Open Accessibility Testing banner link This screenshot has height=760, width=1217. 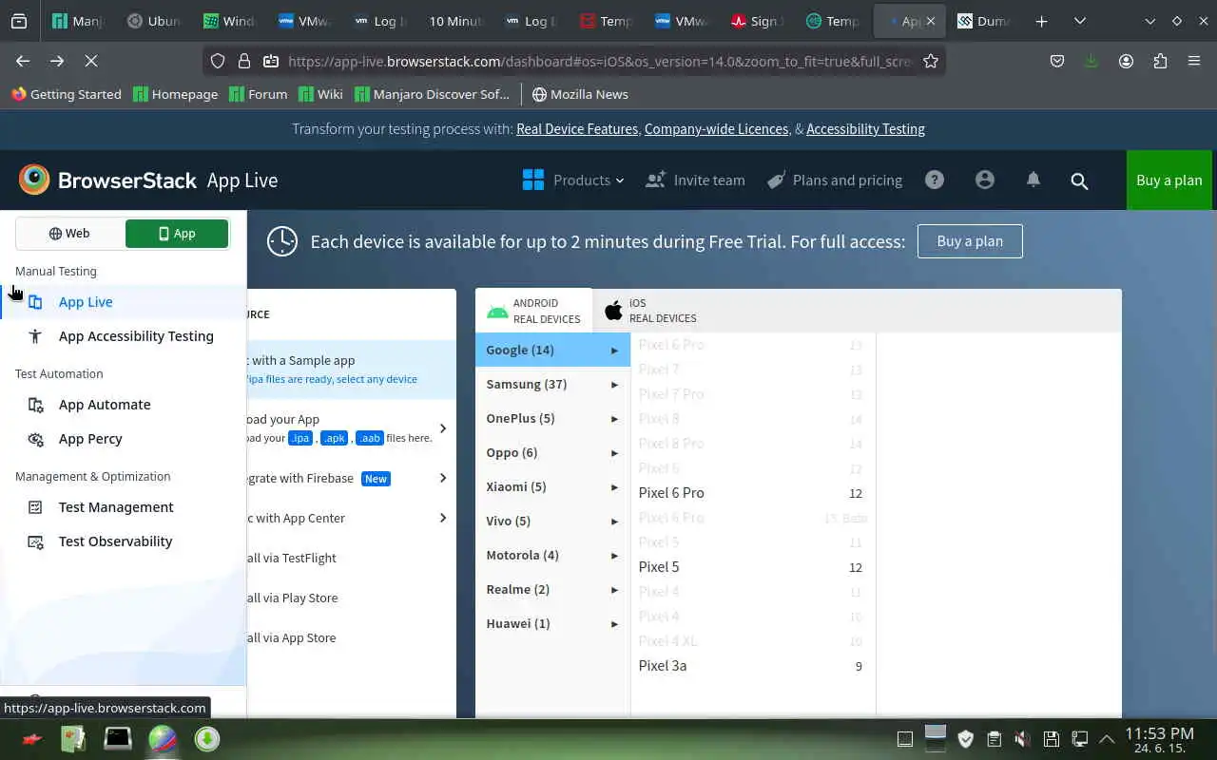865,129
